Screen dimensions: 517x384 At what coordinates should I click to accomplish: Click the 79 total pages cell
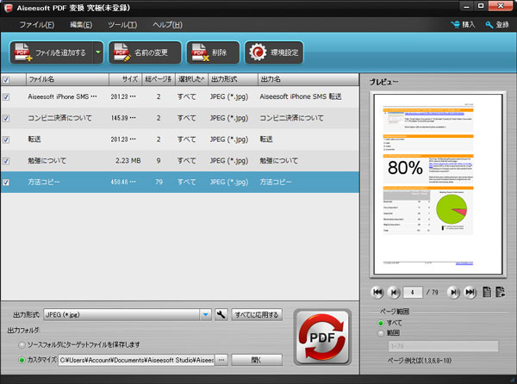159,183
